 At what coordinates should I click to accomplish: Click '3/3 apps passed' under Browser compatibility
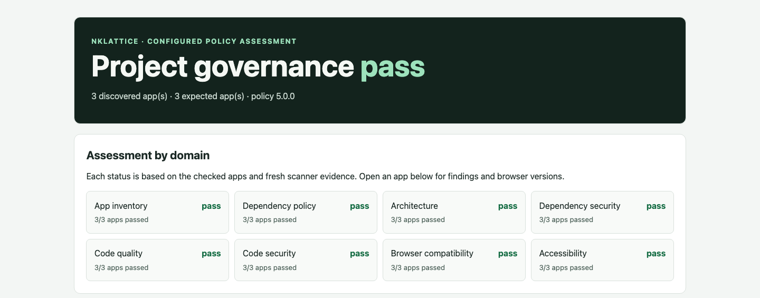[x=418, y=267]
